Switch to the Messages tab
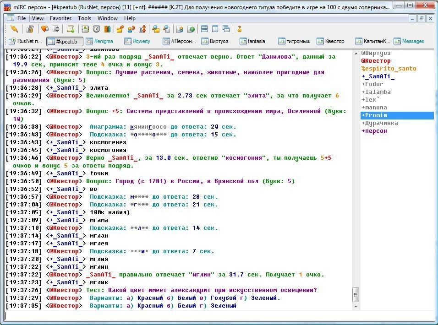The image size is (438, 325). click(x=410, y=41)
